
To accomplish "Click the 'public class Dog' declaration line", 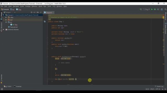I will click(56, 22).
